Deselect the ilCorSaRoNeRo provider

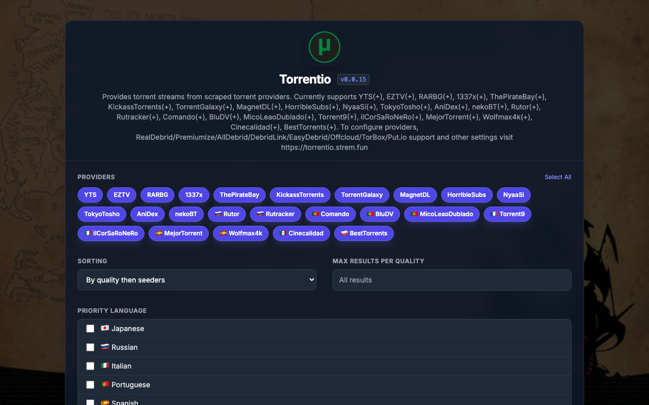(x=111, y=233)
